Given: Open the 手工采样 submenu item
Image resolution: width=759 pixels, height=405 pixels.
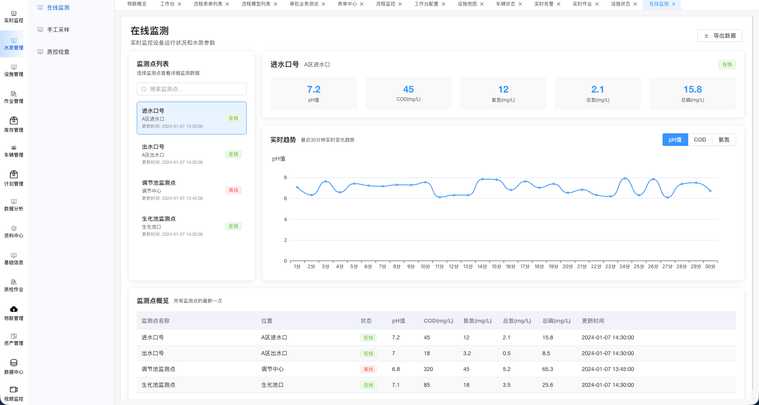Looking at the screenshot, I should [x=58, y=30].
